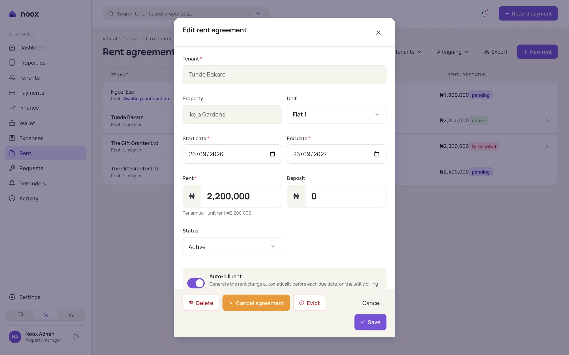Close the Edit rent agreement dialog

[378, 33]
